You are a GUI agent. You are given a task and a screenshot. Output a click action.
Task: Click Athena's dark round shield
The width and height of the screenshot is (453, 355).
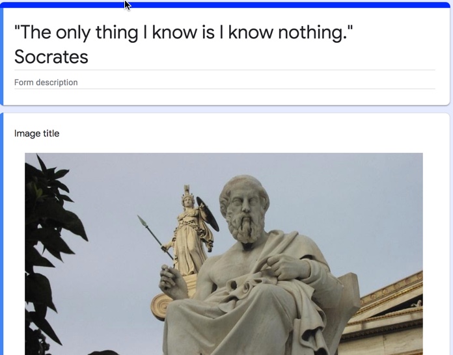208,213
